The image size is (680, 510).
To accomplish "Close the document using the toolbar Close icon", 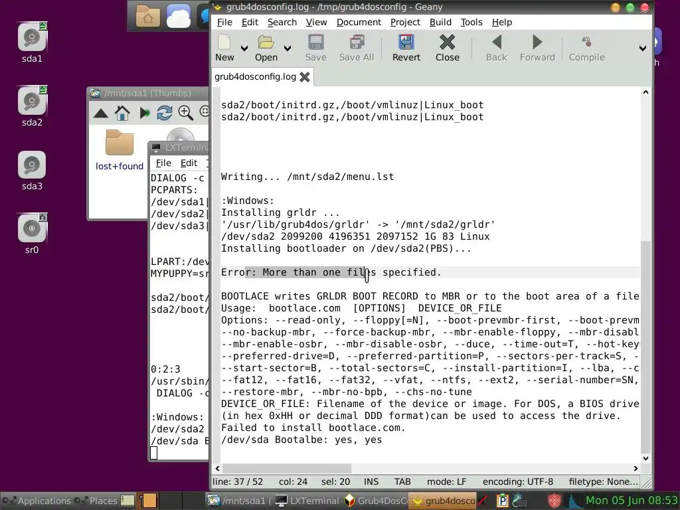I will 447,42.
